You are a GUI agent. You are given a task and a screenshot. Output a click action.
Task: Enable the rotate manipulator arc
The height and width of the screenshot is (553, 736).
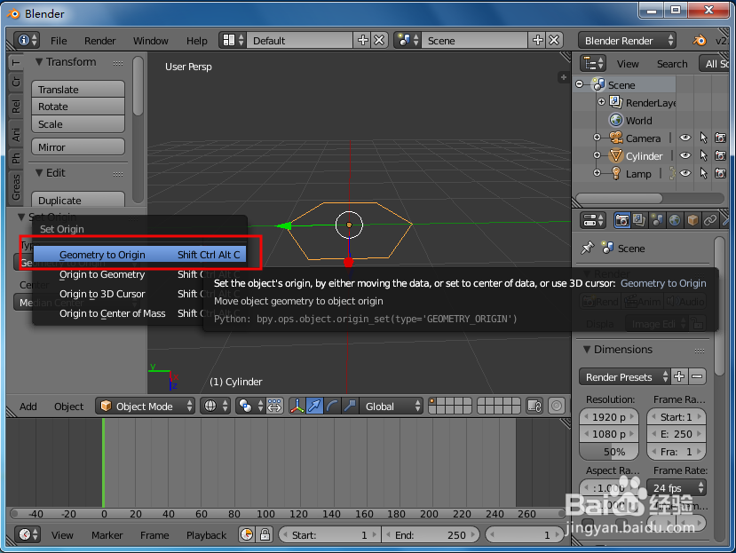pos(332,406)
